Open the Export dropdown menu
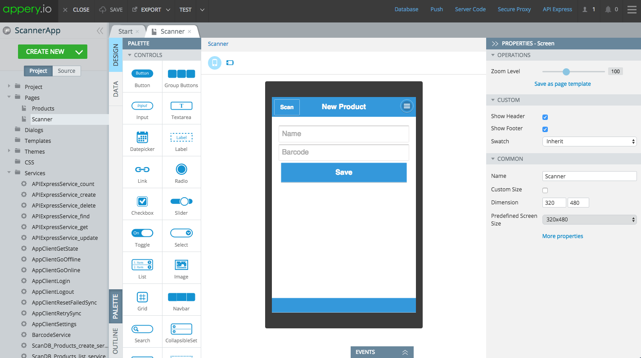This screenshot has width=641, height=358. click(168, 10)
